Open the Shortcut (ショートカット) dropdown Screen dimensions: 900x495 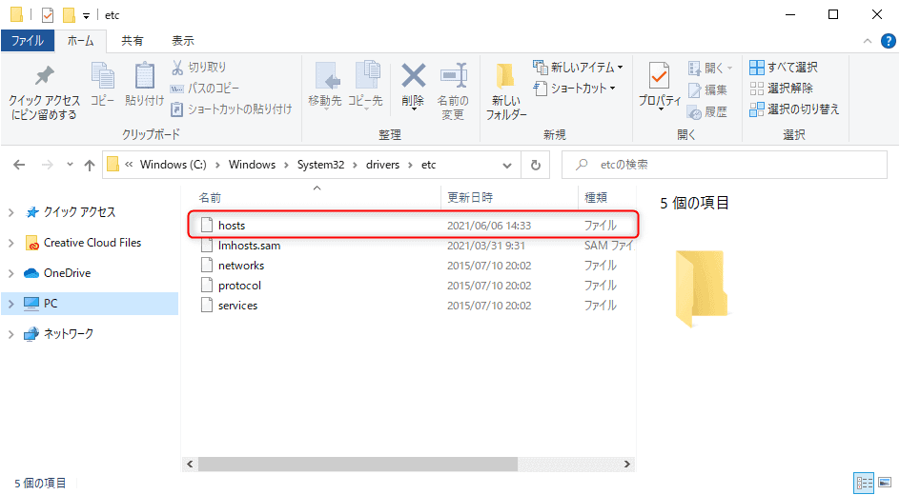[575, 89]
